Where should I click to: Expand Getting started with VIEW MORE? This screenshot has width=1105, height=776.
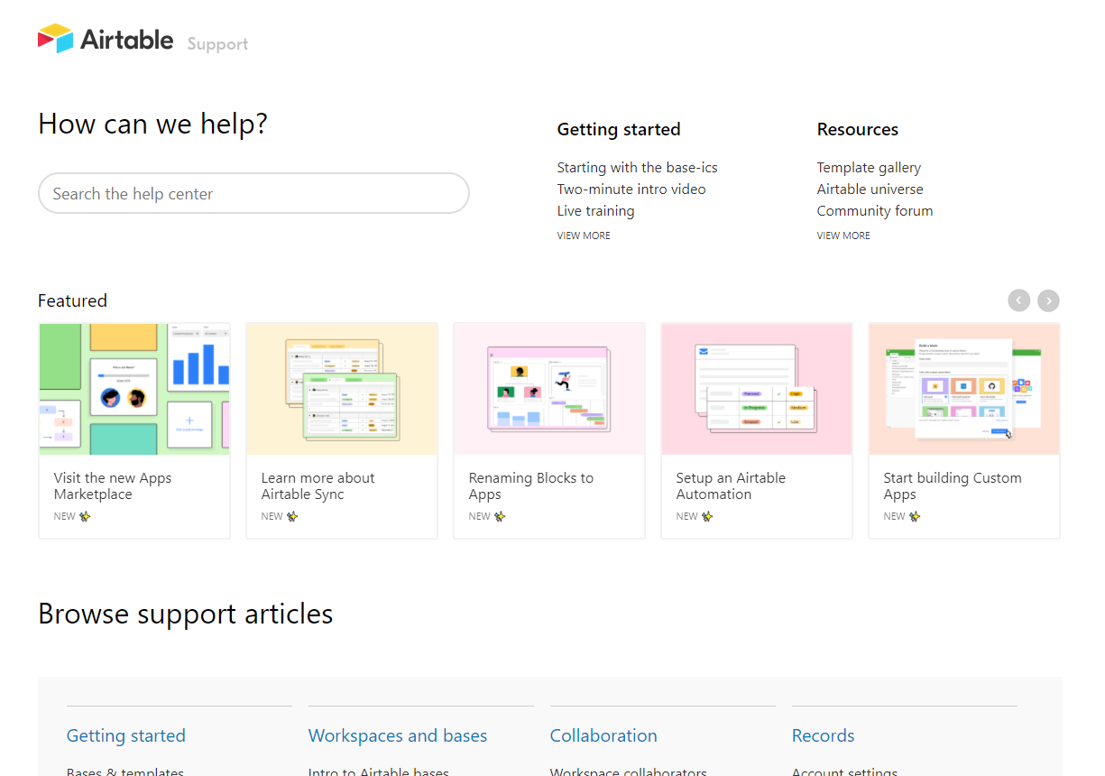click(584, 236)
